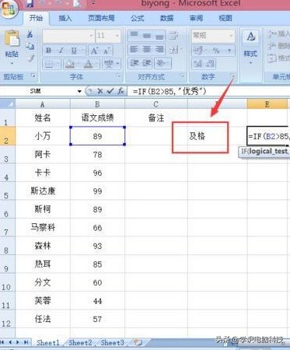Image resolution: width=290 pixels, height=350 pixels.
Task: Launch the Clipboard (剪贴板) pane expander
Action: click(x=33, y=75)
